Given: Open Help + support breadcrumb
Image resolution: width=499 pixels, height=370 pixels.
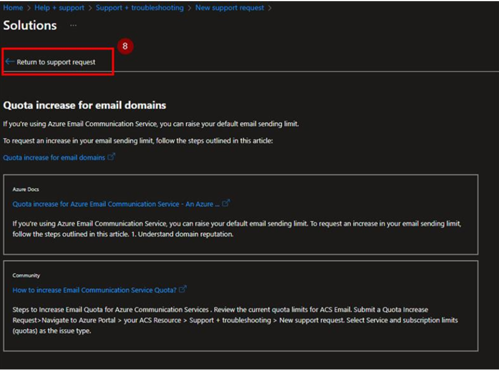Looking at the screenshot, I should click(x=59, y=8).
